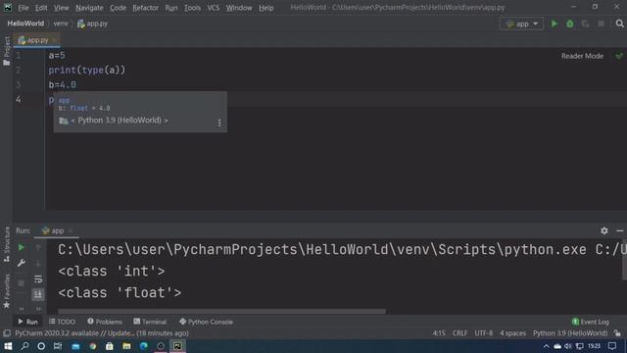The height and width of the screenshot is (353, 627).
Task: Open Problems tool window
Action: (105, 322)
